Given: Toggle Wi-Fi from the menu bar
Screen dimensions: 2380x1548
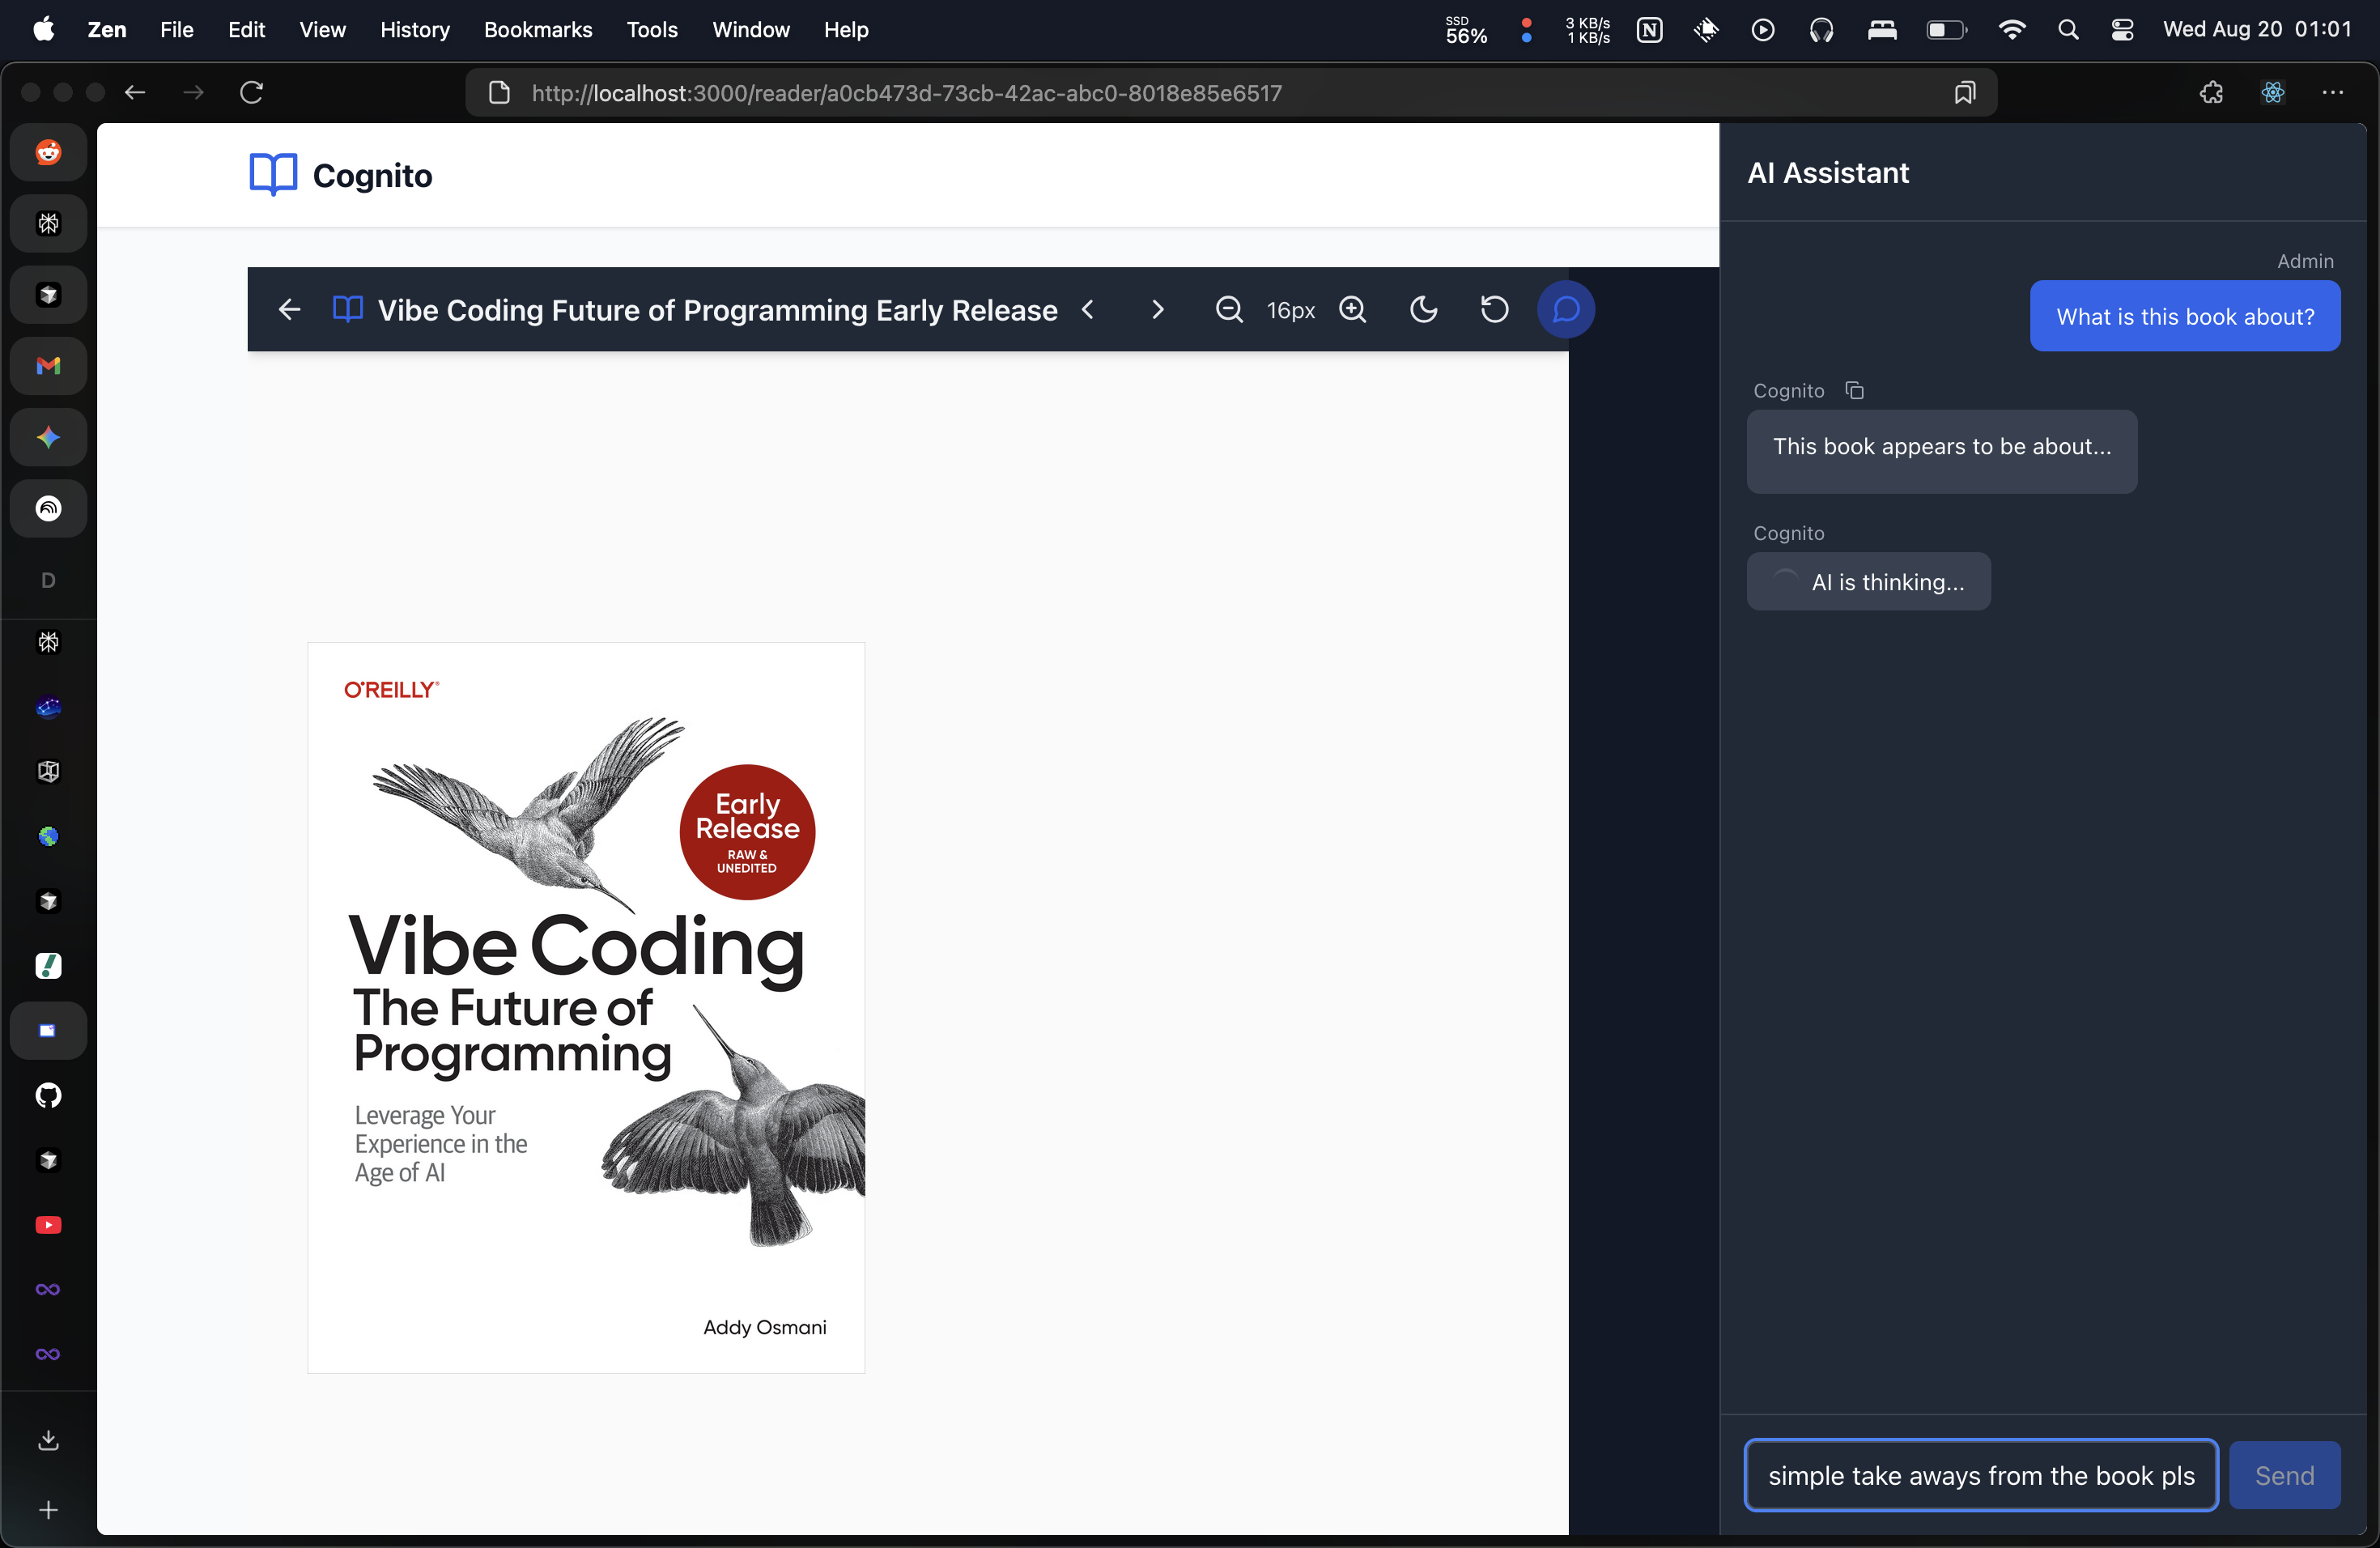Looking at the screenshot, I should [2011, 30].
